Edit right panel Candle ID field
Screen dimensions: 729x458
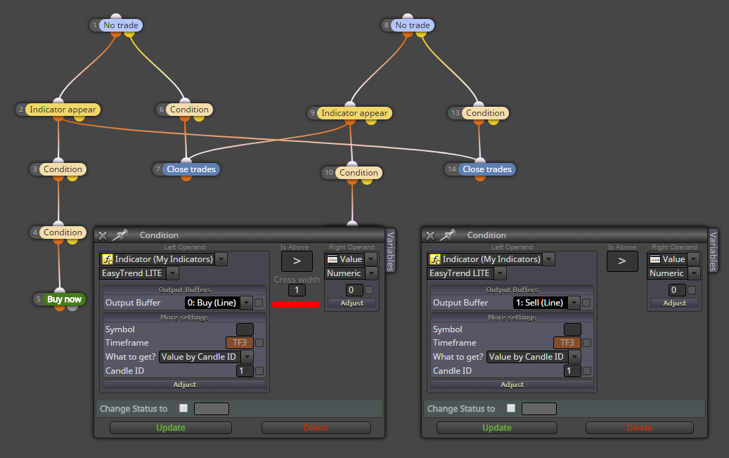tap(572, 371)
